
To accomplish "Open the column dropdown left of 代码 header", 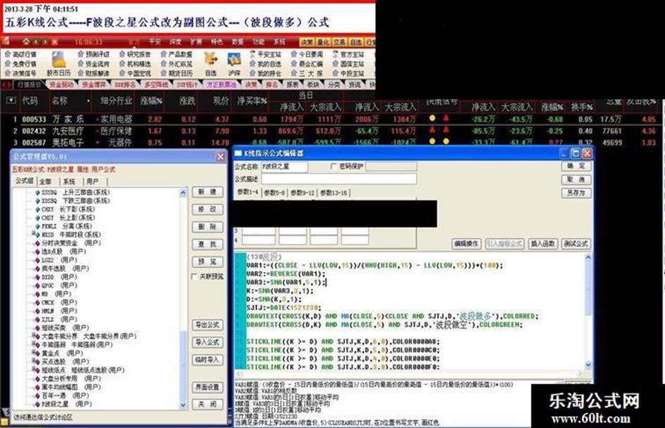I will pos(11,100).
